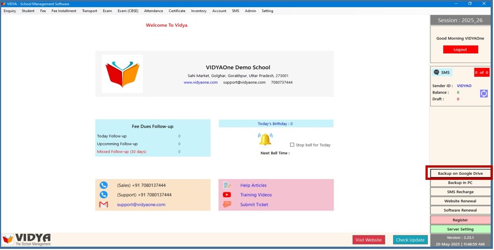Click the green Server Setting button
Viewport: 494px width, 250px height.
[460, 229]
